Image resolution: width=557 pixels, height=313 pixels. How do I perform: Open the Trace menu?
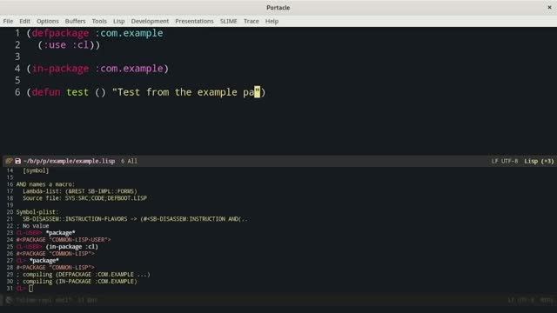pos(252,21)
